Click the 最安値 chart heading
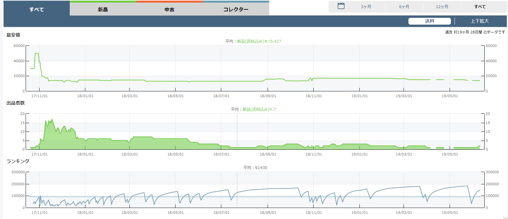 (x=13, y=35)
